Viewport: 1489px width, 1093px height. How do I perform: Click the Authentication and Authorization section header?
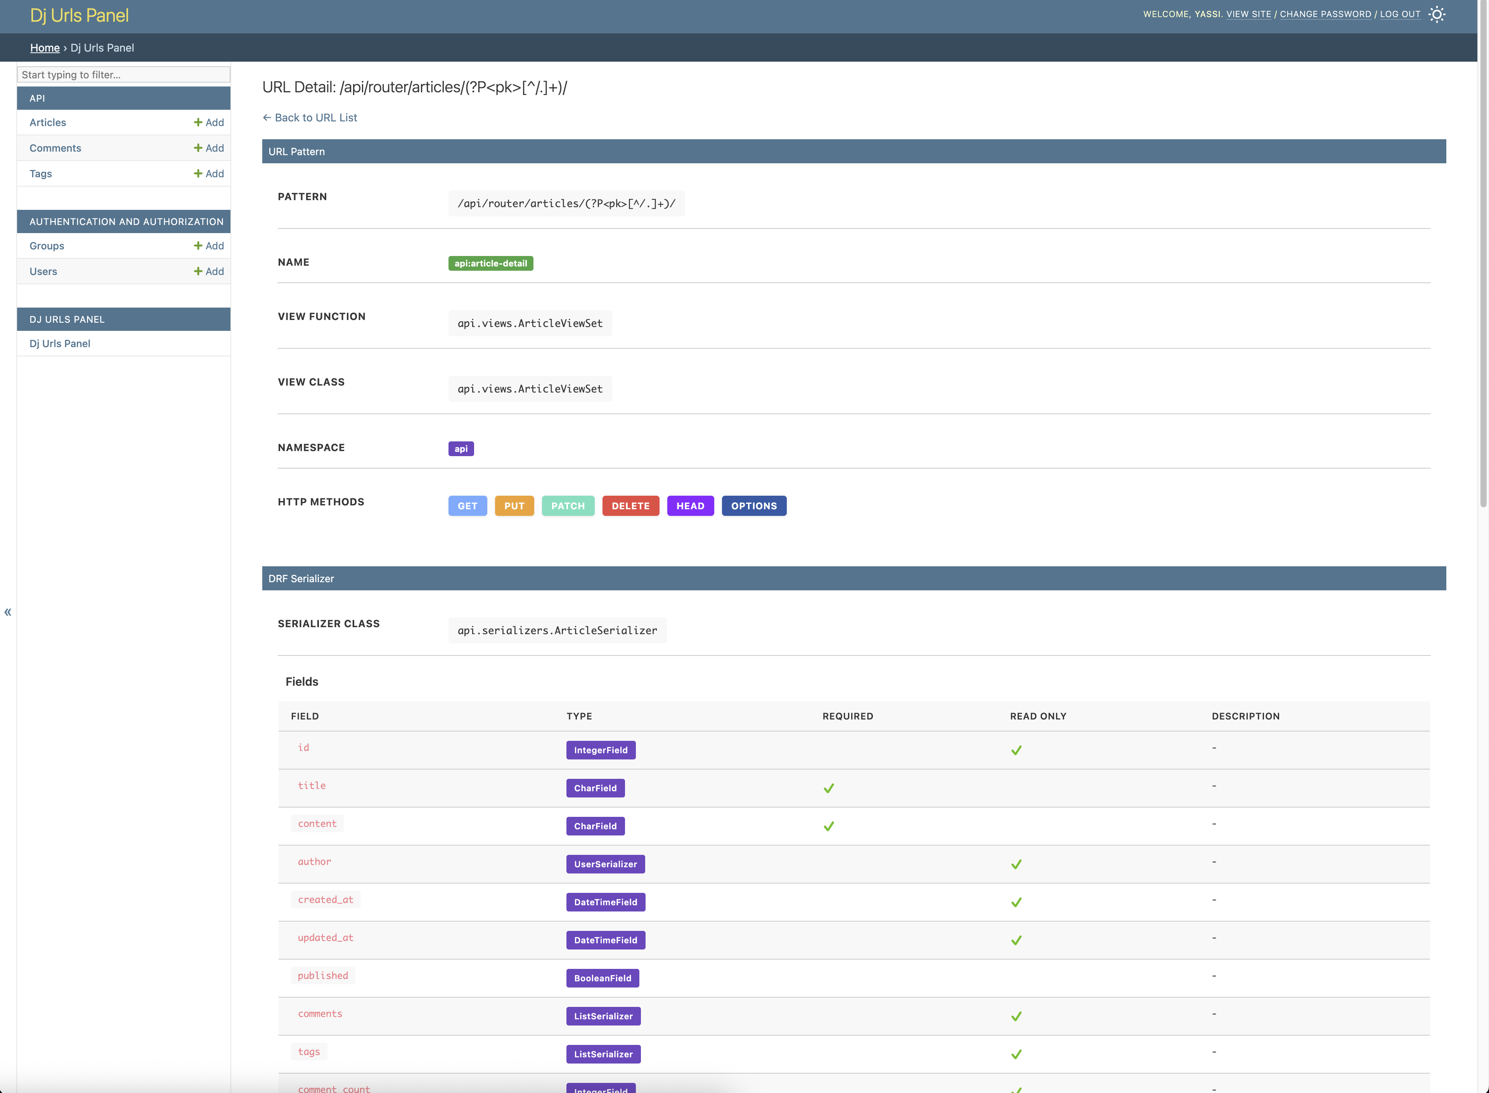pyautogui.click(x=126, y=221)
